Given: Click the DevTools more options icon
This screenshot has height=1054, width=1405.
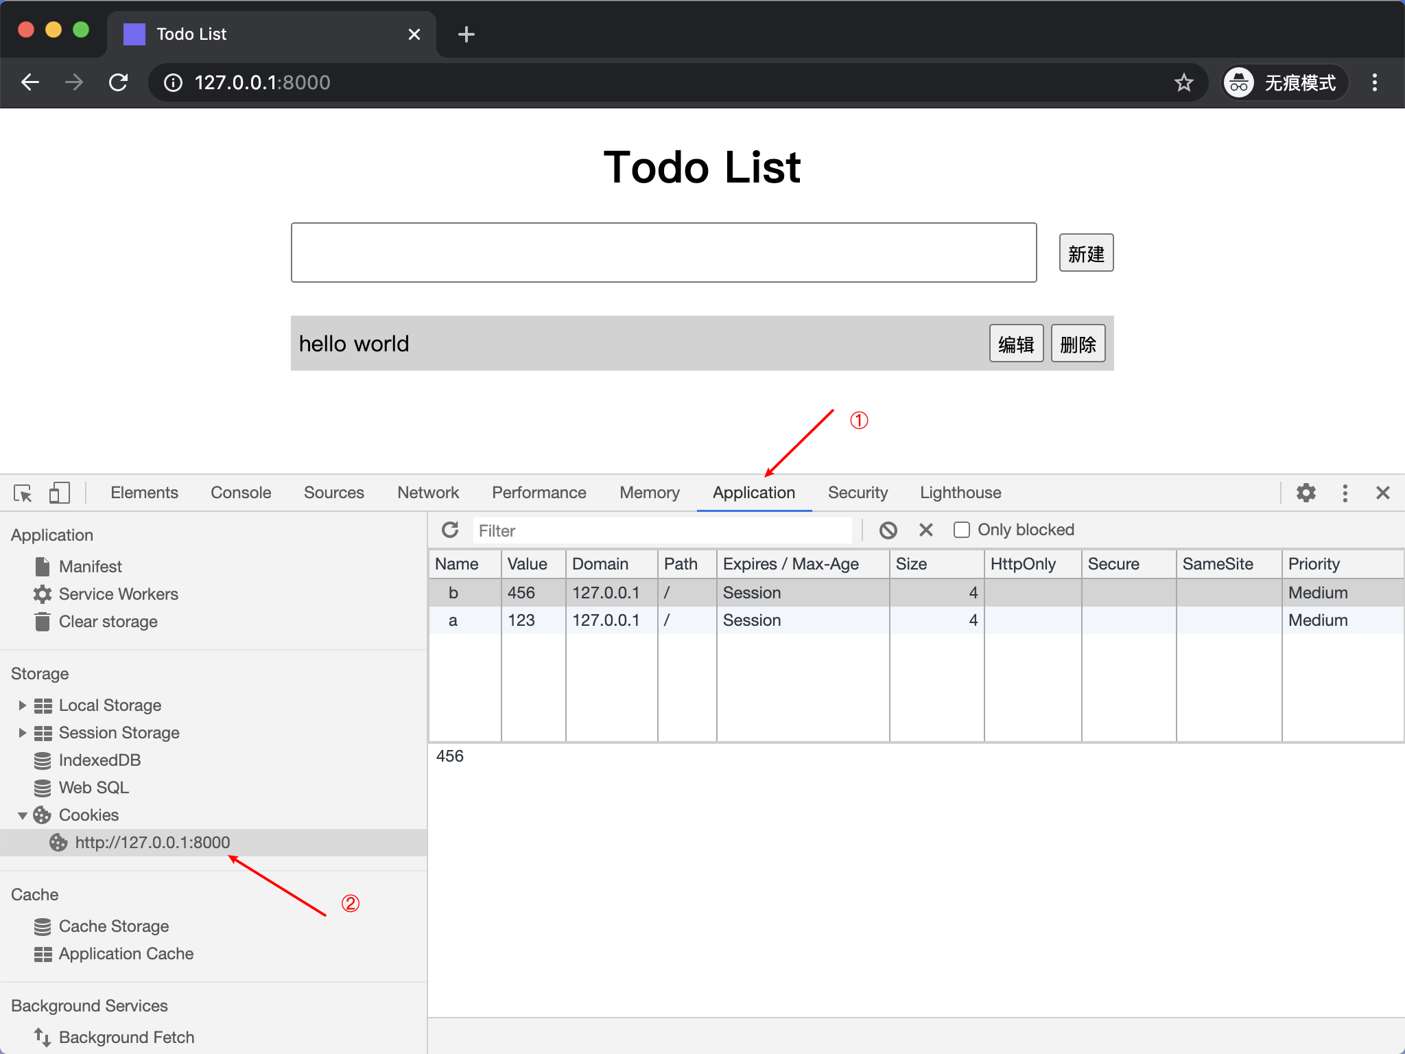Looking at the screenshot, I should point(1344,493).
